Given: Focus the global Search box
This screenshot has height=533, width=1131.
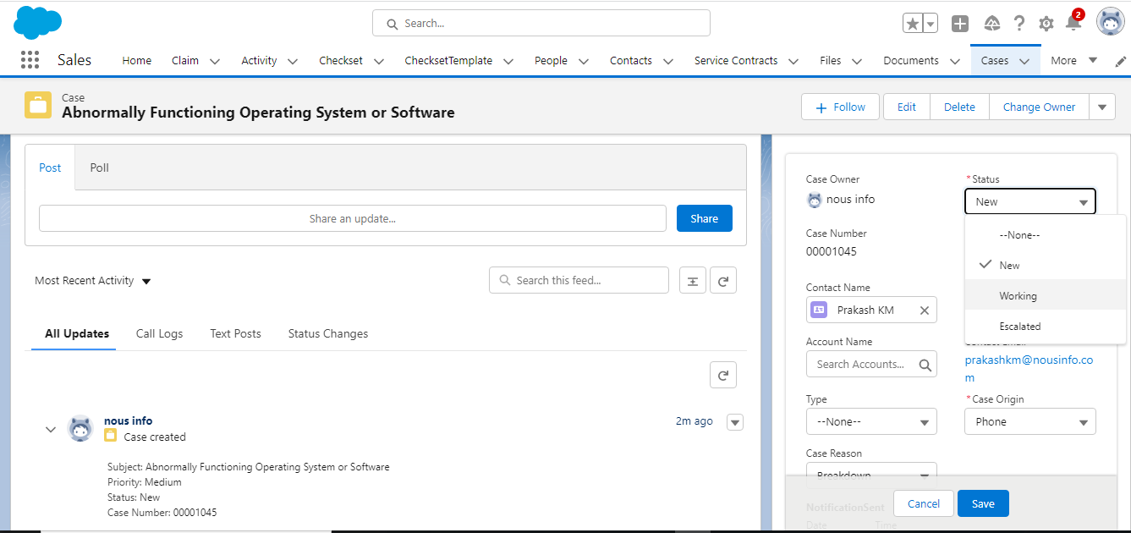Looking at the screenshot, I should pos(541,24).
